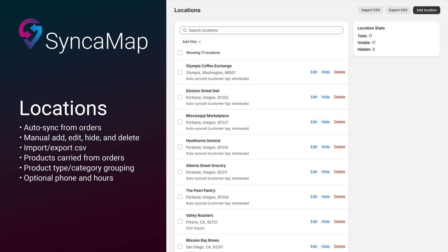Click the Total: 17 stat

(x=365, y=36)
